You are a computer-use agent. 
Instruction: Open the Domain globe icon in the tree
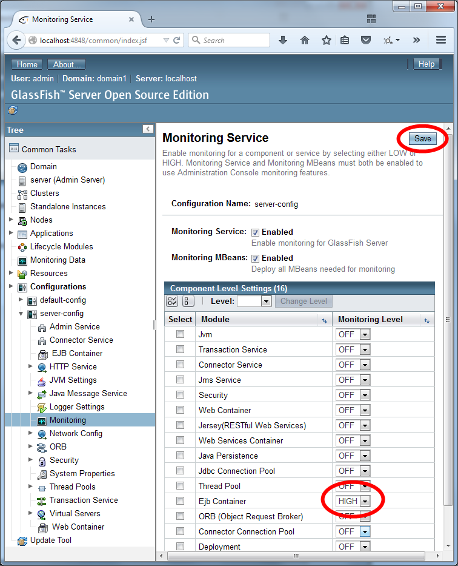click(x=23, y=167)
